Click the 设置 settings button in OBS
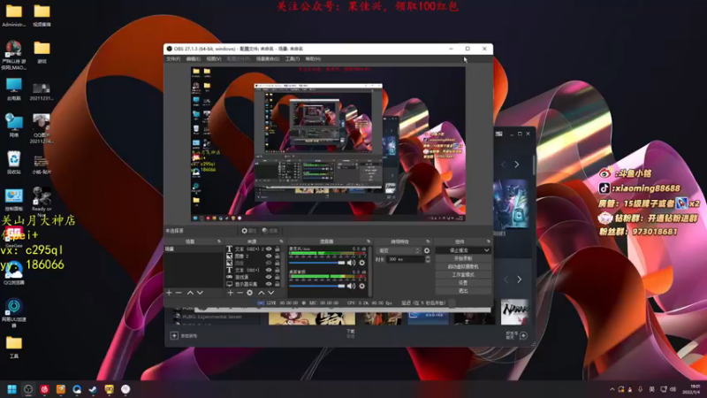This screenshot has height=398, width=707. (463, 282)
